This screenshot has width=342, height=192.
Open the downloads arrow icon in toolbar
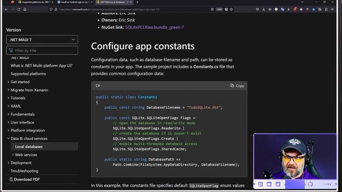pyautogui.click(x=263, y=10)
